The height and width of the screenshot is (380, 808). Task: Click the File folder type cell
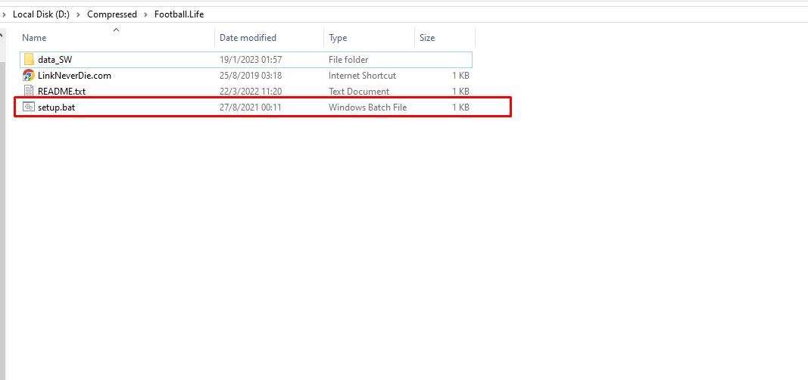point(348,60)
